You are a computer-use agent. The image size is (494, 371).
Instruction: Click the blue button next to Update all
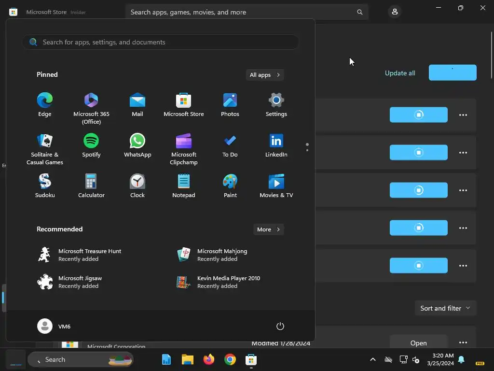coord(453,72)
